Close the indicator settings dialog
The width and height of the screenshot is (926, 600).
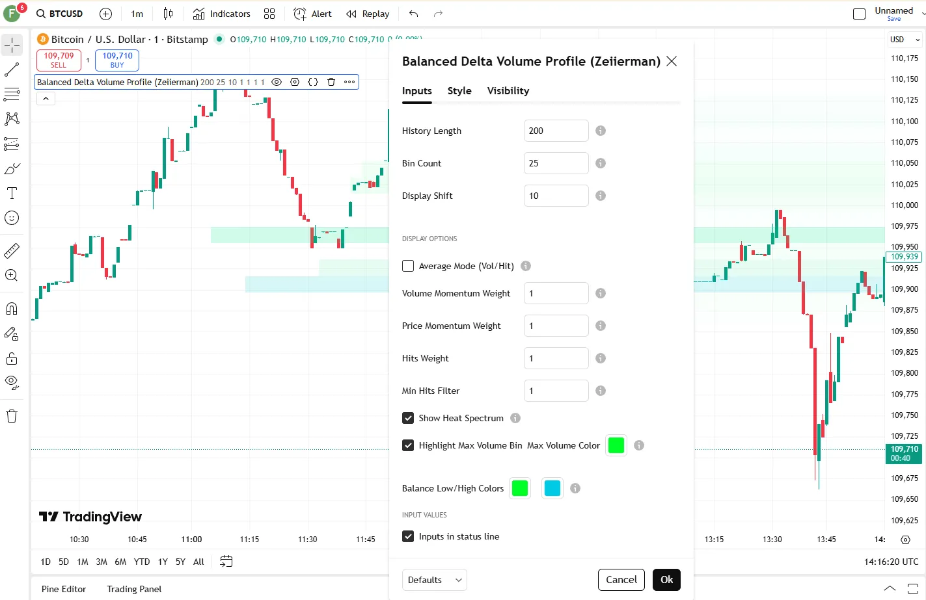[x=672, y=61]
